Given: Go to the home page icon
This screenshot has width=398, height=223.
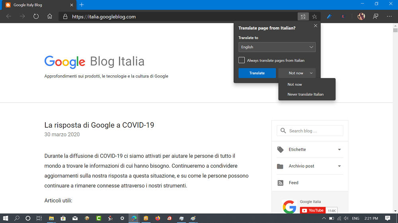Looking at the screenshot, I should coord(50,16).
